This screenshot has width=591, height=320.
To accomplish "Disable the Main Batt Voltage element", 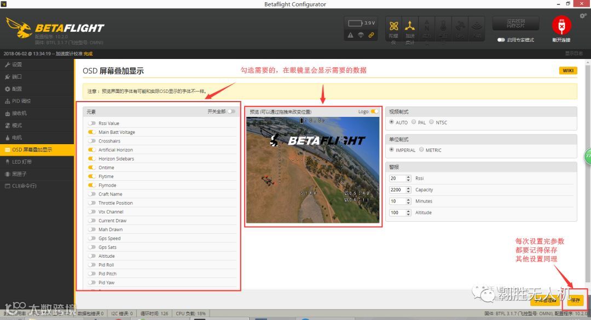I will 92,132.
